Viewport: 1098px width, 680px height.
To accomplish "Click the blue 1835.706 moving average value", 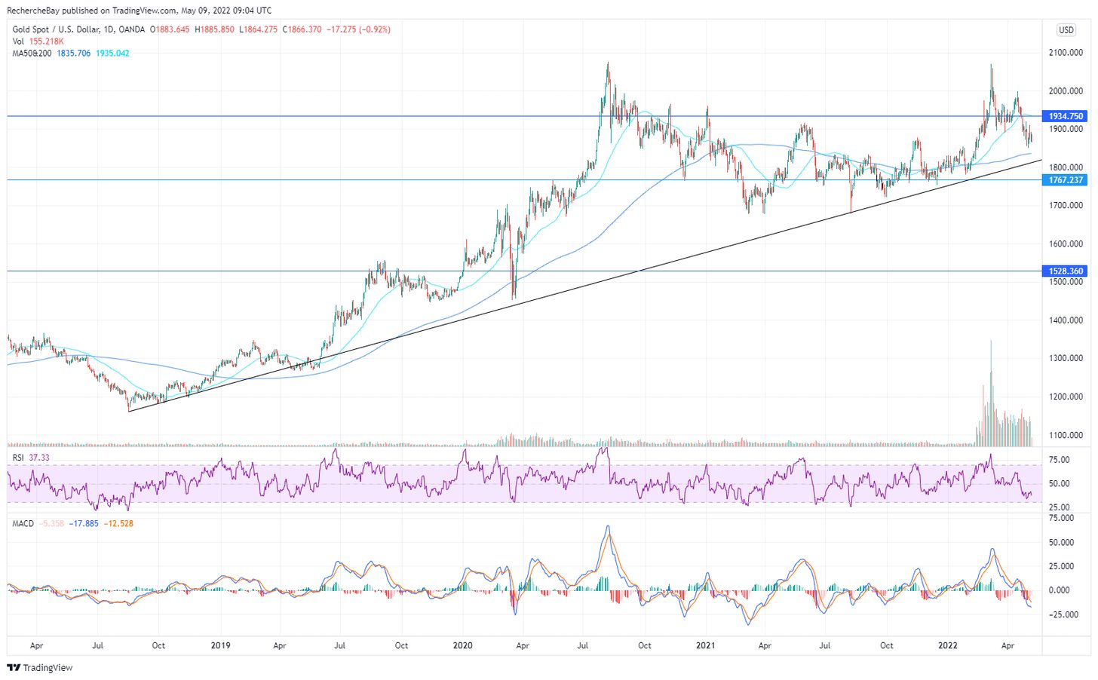I will click(x=73, y=54).
